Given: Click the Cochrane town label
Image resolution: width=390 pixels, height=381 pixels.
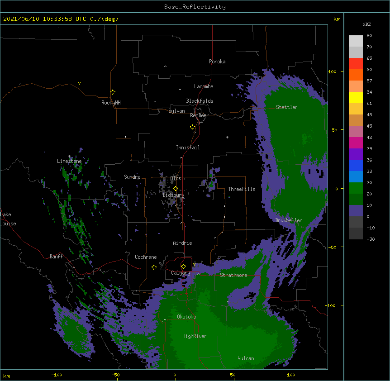Looking at the screenshot, I should pos(146,257).
